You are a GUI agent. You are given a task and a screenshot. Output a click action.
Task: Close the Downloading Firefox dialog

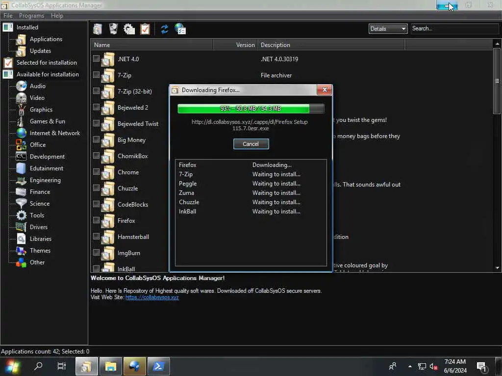[x=325, y=90]
